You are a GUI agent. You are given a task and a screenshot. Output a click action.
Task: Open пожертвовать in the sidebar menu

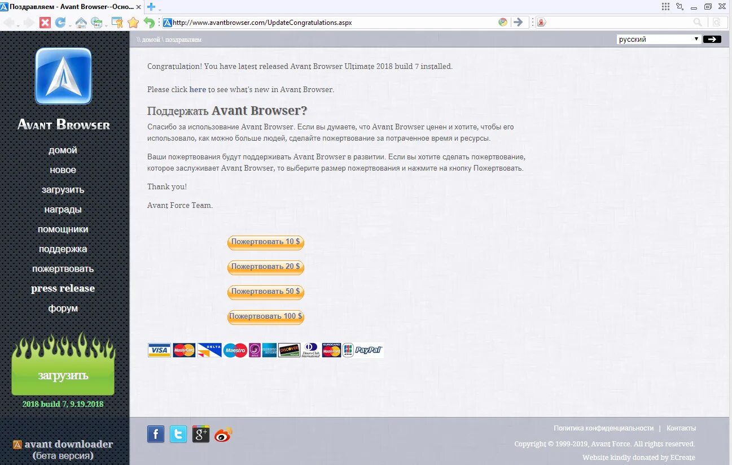63,269
